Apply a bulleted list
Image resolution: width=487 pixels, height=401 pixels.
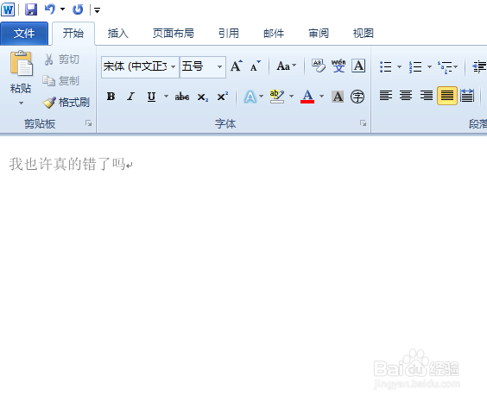[386, 66]
